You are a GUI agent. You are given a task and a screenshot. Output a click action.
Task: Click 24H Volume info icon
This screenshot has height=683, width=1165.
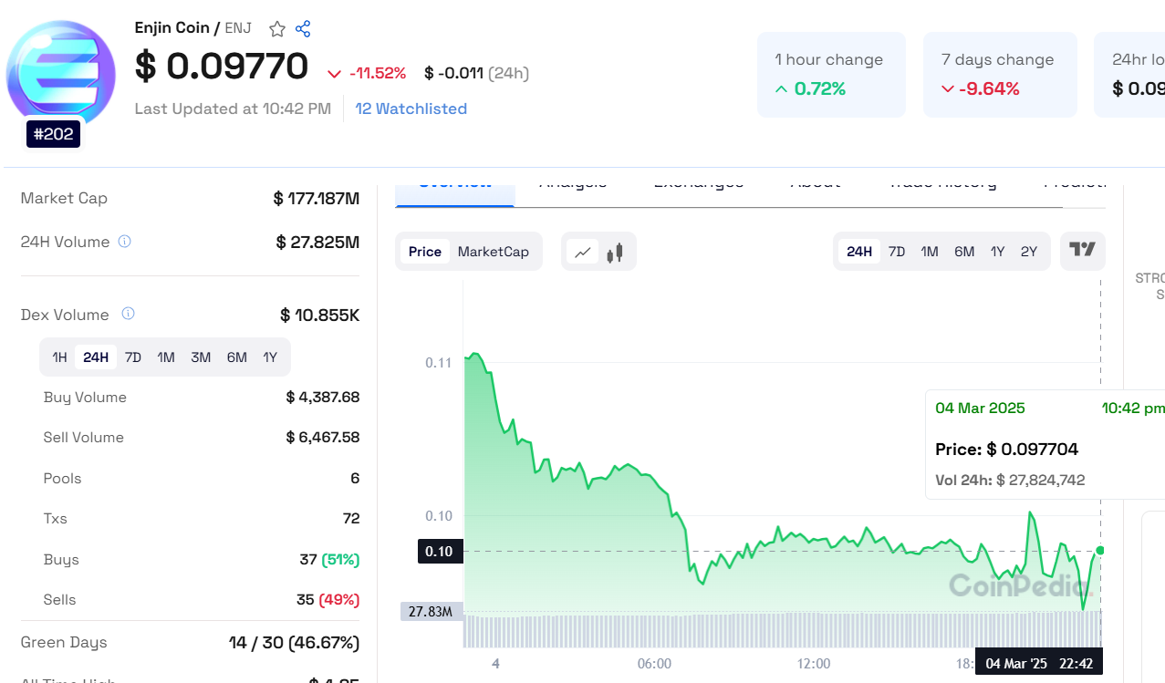coord(125,242)
